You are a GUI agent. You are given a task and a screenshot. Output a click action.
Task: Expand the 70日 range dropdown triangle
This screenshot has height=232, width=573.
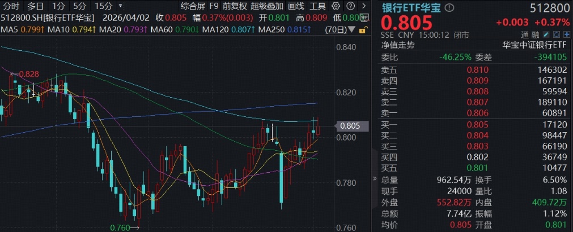tap(353, 29)
